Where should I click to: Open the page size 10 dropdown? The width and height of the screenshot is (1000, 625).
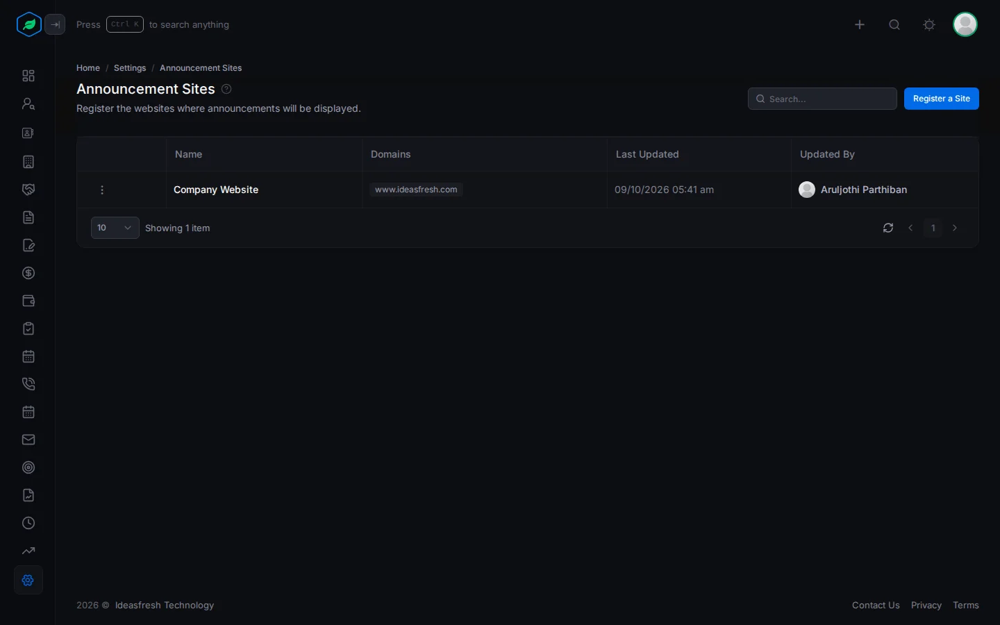115,228
